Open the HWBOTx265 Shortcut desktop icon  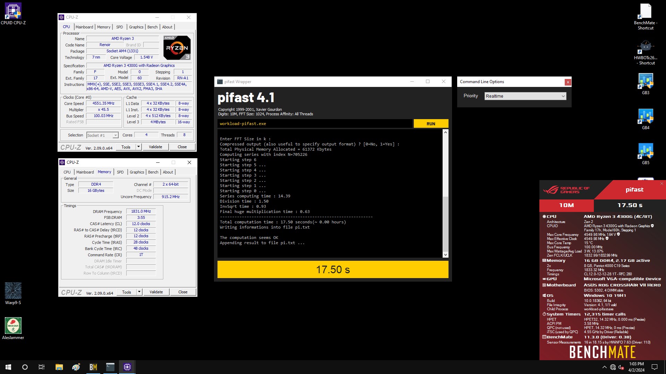(646, 52)
